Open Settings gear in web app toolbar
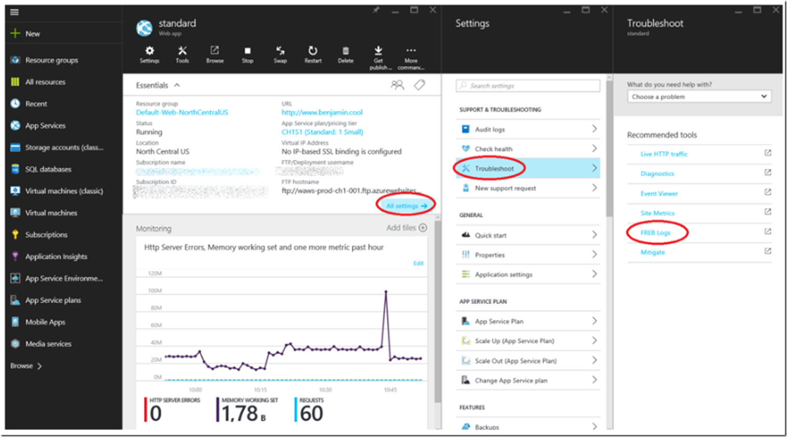The height and width of the screenshot is (437, 787). click(150, 50)
